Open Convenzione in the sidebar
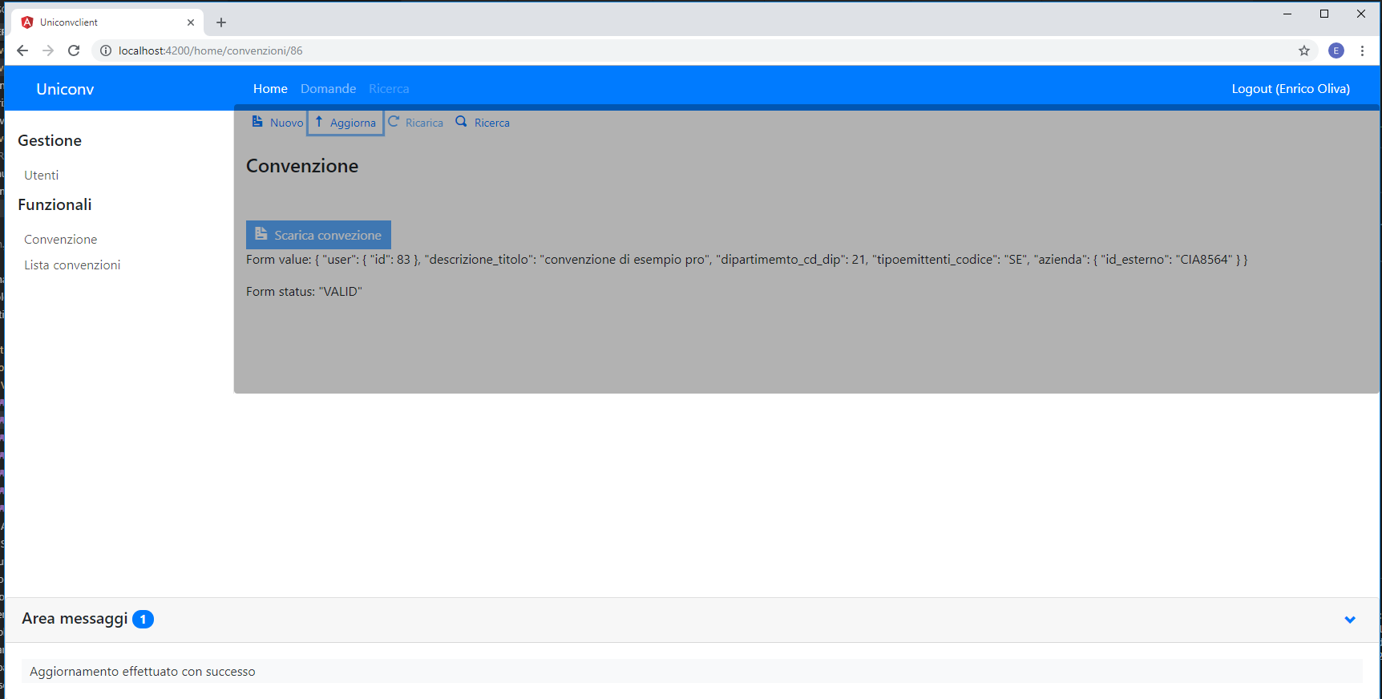The image size is (1382, 699). click(x=61, y=240)
